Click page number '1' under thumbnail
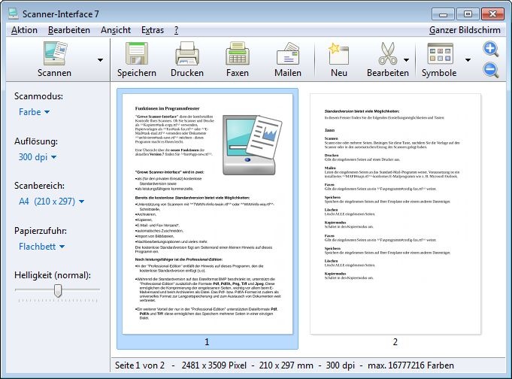 (x=207, y=342)
